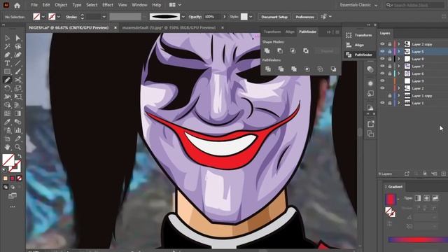Screen dimensions: 448x252
Task: Select the Curvature tool
Action: [x=17, y=55]
